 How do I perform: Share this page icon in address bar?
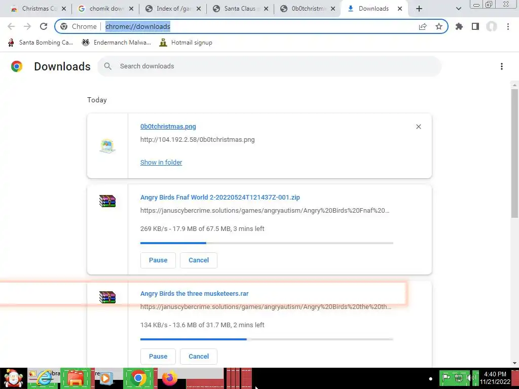click(423, 26)
